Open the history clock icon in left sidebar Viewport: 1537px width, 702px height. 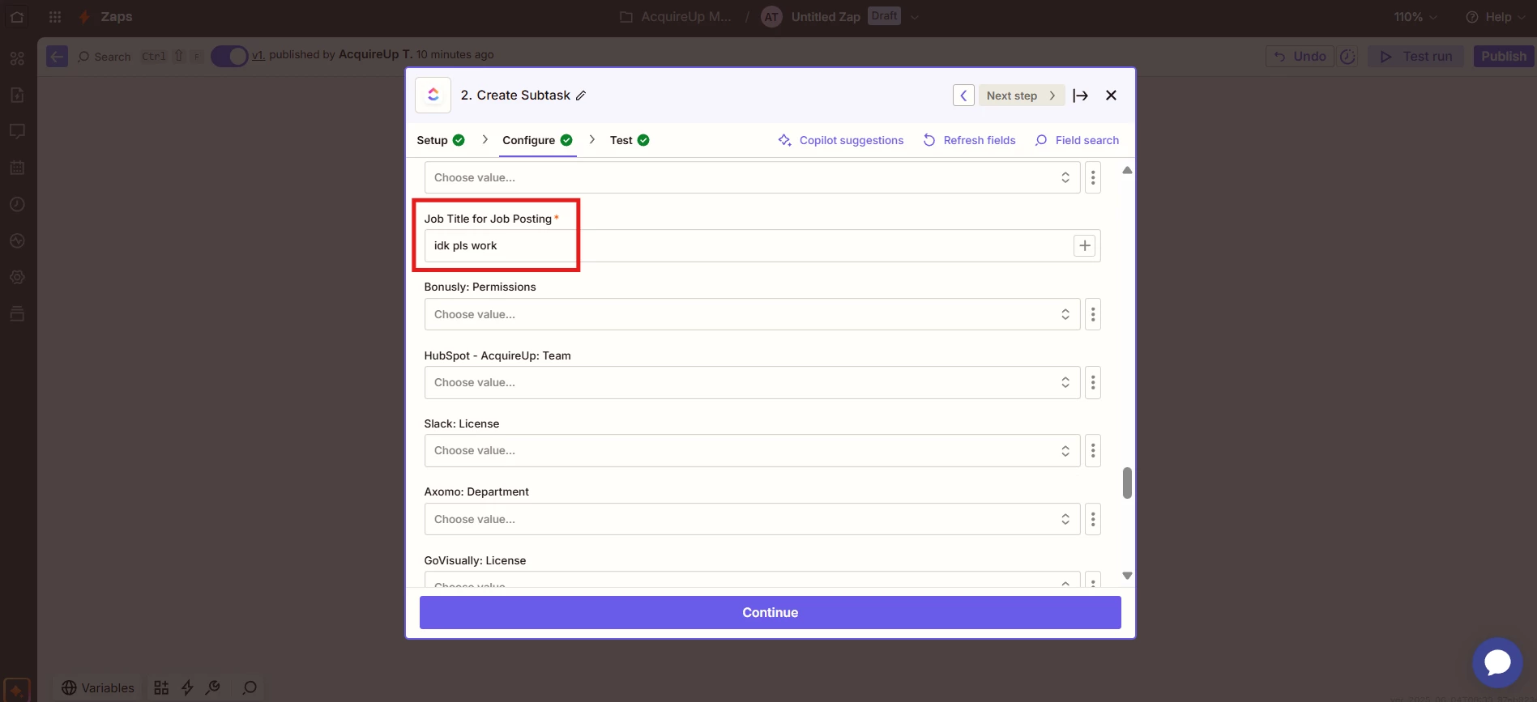click(17, 204)
